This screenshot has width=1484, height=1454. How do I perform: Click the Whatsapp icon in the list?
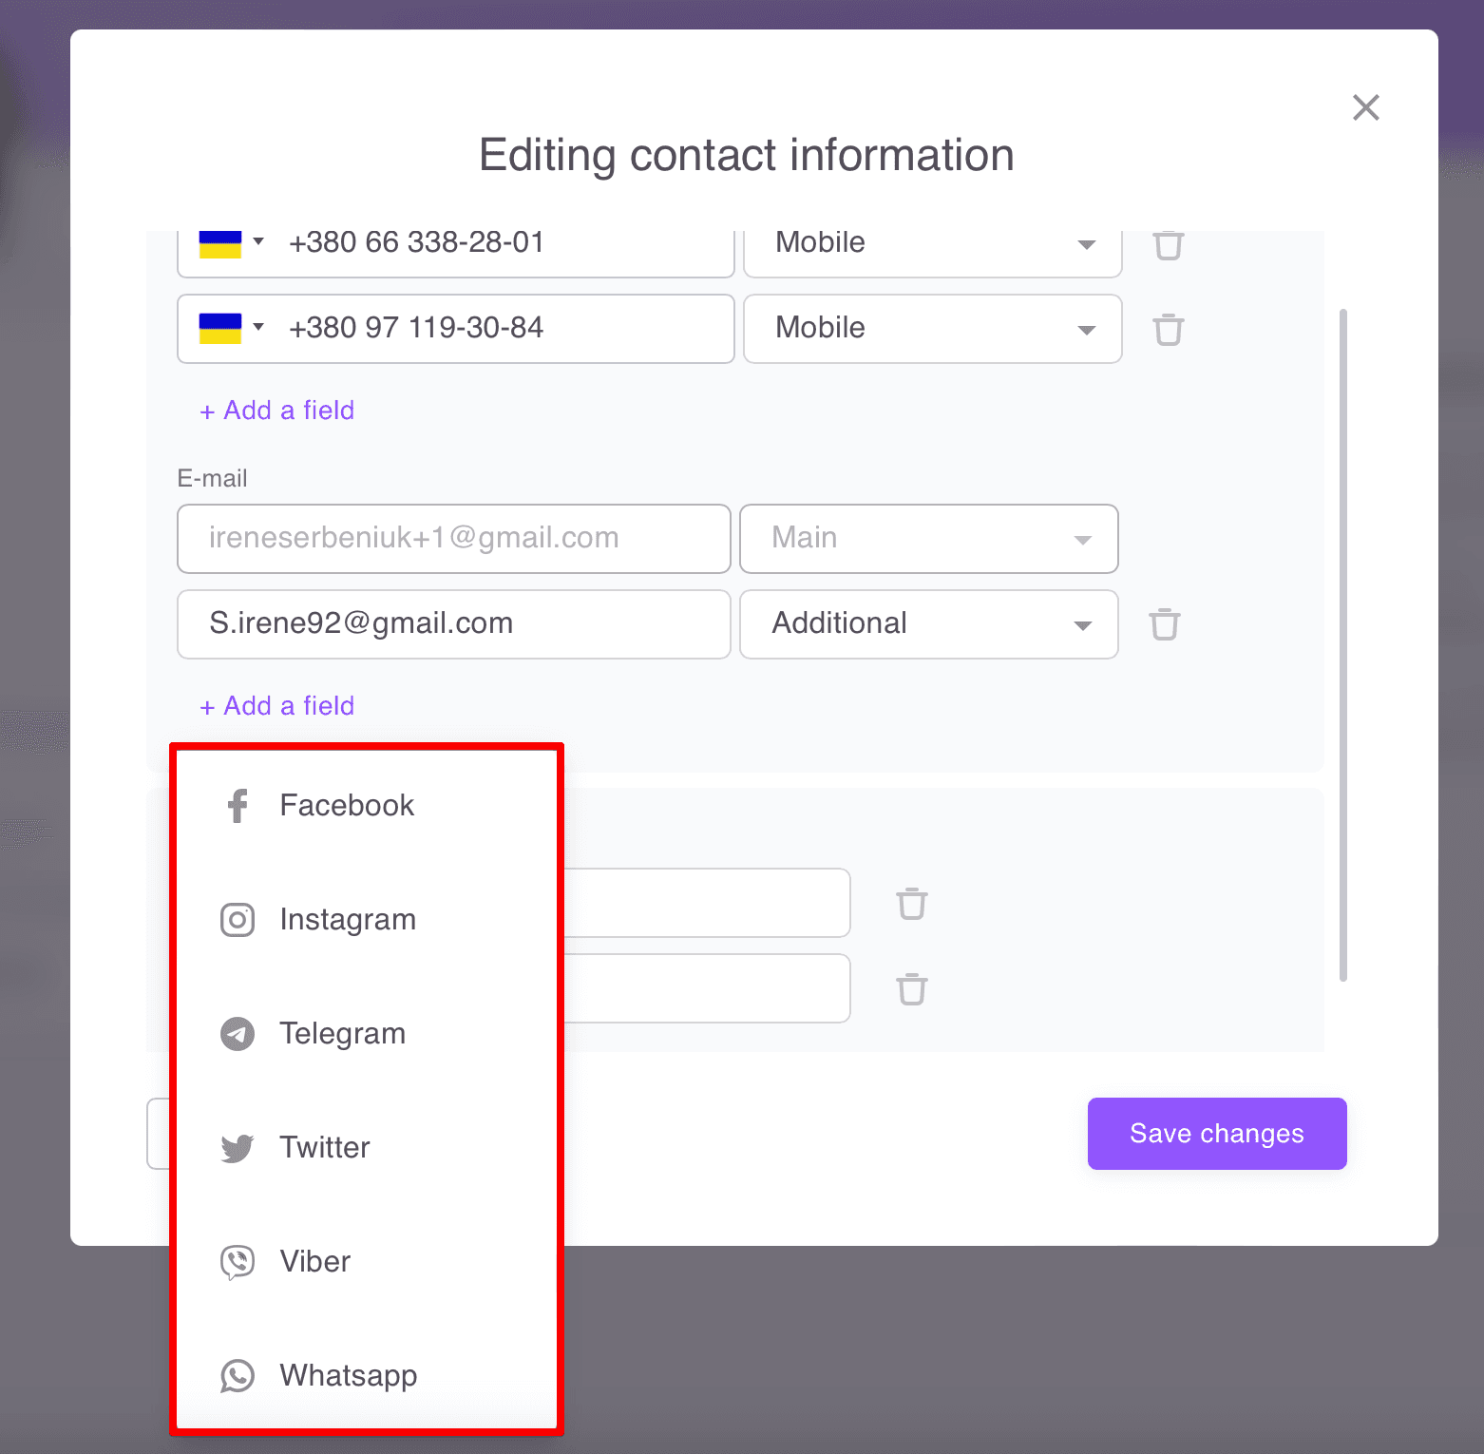pyautogui.click(x=238, y=1376)
